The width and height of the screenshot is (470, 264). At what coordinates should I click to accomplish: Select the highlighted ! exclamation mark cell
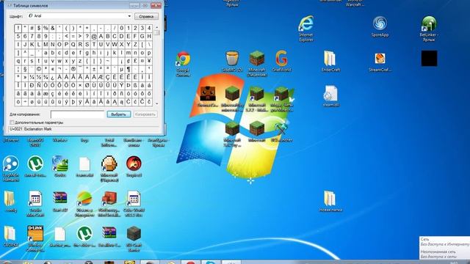[x=18, y=29]
